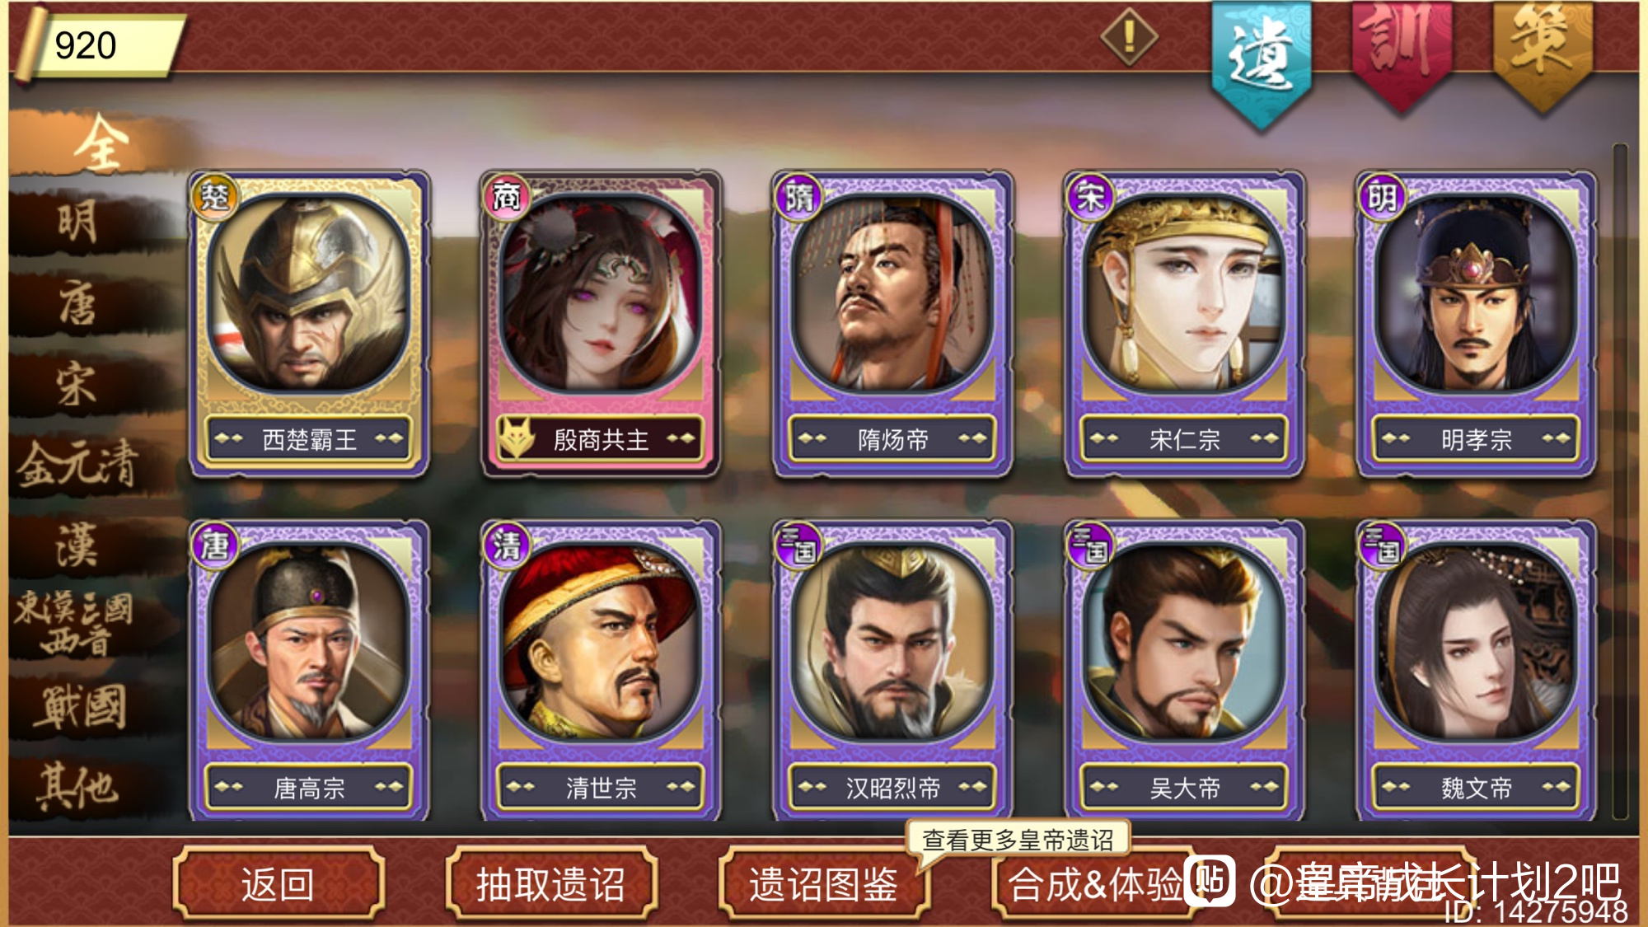Screen dimensions: 1648x927
Task: Select the 魏文帝 emperor card portrait
Action: click(x=1476, y=642)
